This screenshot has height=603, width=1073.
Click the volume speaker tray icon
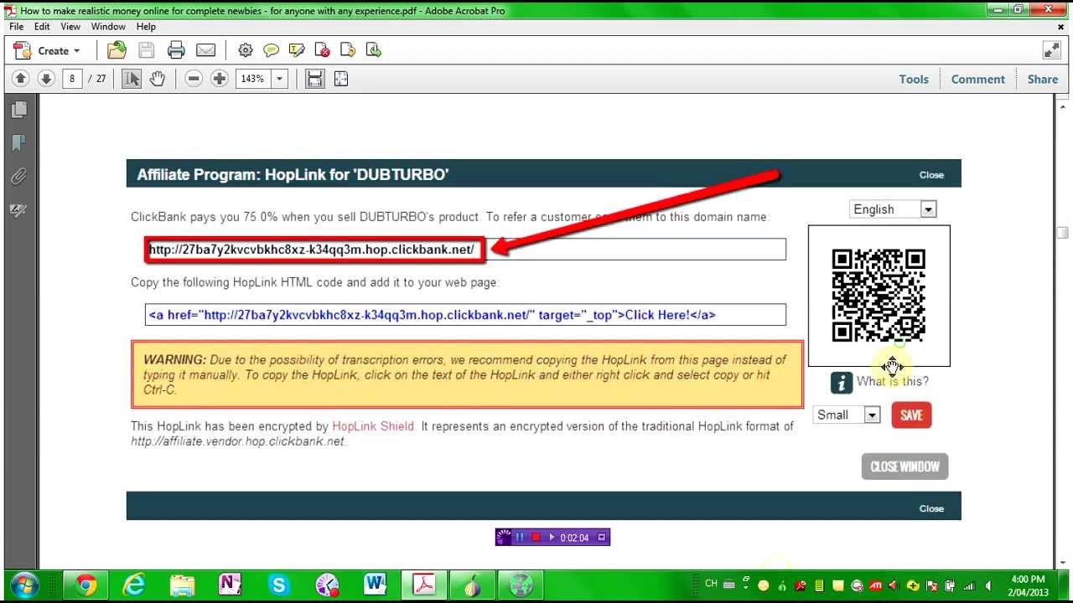click(x=990, y=585)
